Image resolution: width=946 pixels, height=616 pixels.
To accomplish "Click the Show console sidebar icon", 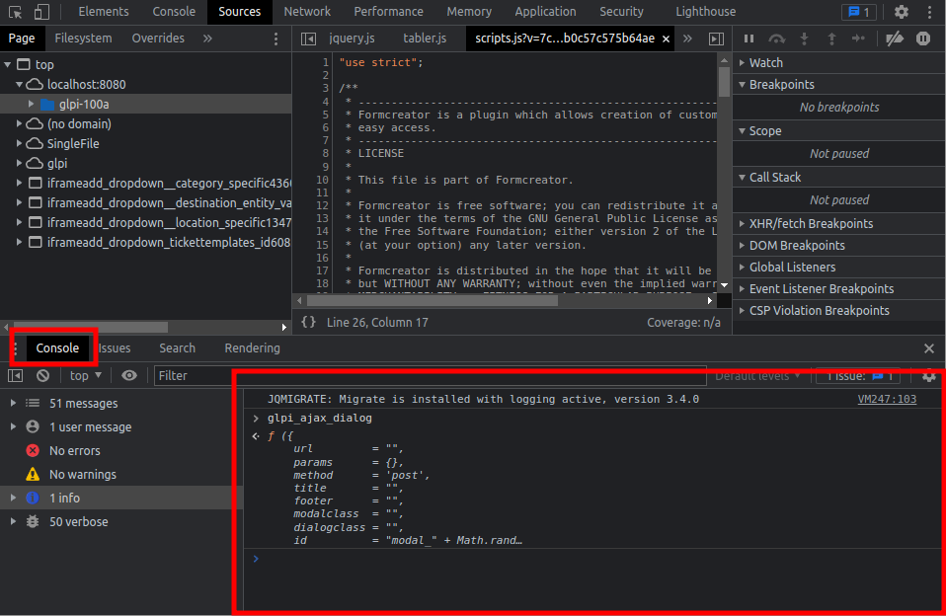I will (x=15, y=376).
